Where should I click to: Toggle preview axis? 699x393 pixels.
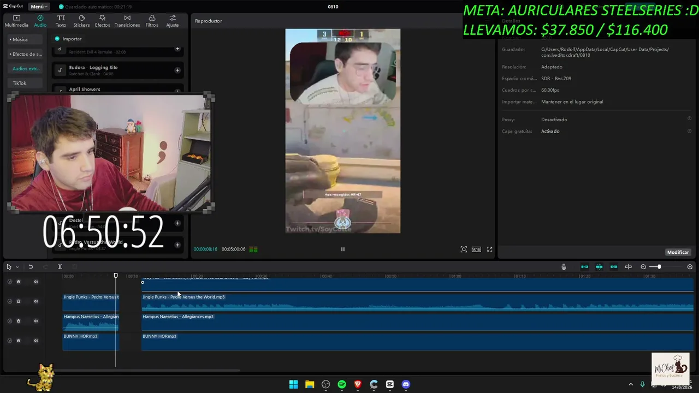click(x=628, y=267)
